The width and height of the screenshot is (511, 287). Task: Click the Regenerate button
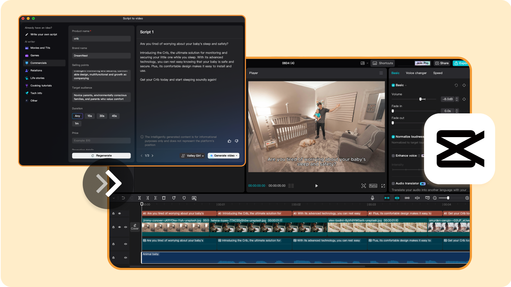point(101,156)
